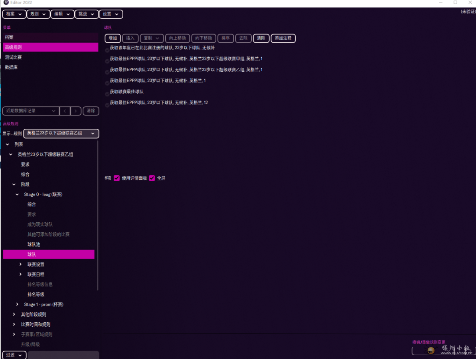Expand the 比赛时间和规则 node
This screenshot has width=476, height=359.
pyautogui.click(x=14, y=325)
